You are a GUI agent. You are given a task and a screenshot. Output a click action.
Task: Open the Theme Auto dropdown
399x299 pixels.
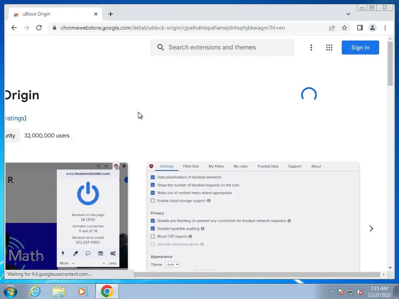tap(172, 264)
